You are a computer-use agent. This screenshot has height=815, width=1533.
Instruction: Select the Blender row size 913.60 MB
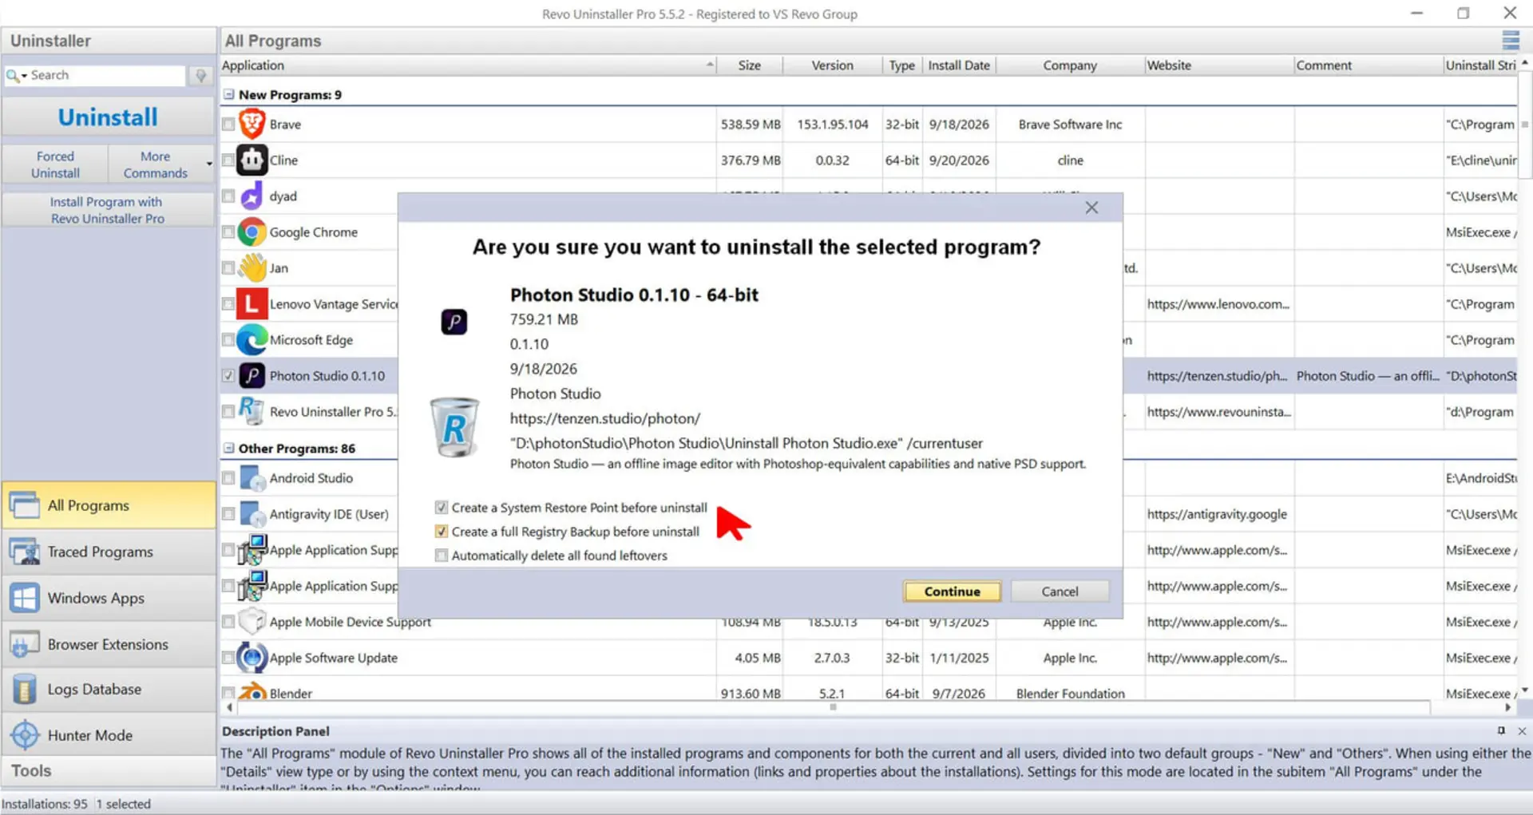[750, 694]
